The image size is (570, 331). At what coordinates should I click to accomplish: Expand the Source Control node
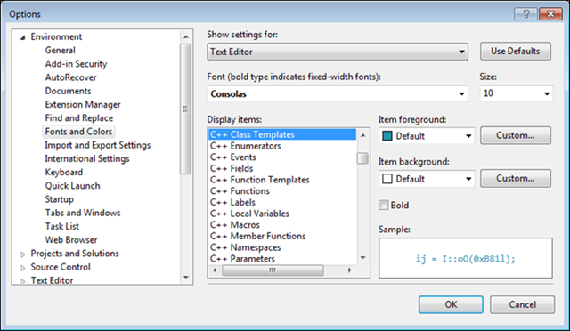pos(22,268)
